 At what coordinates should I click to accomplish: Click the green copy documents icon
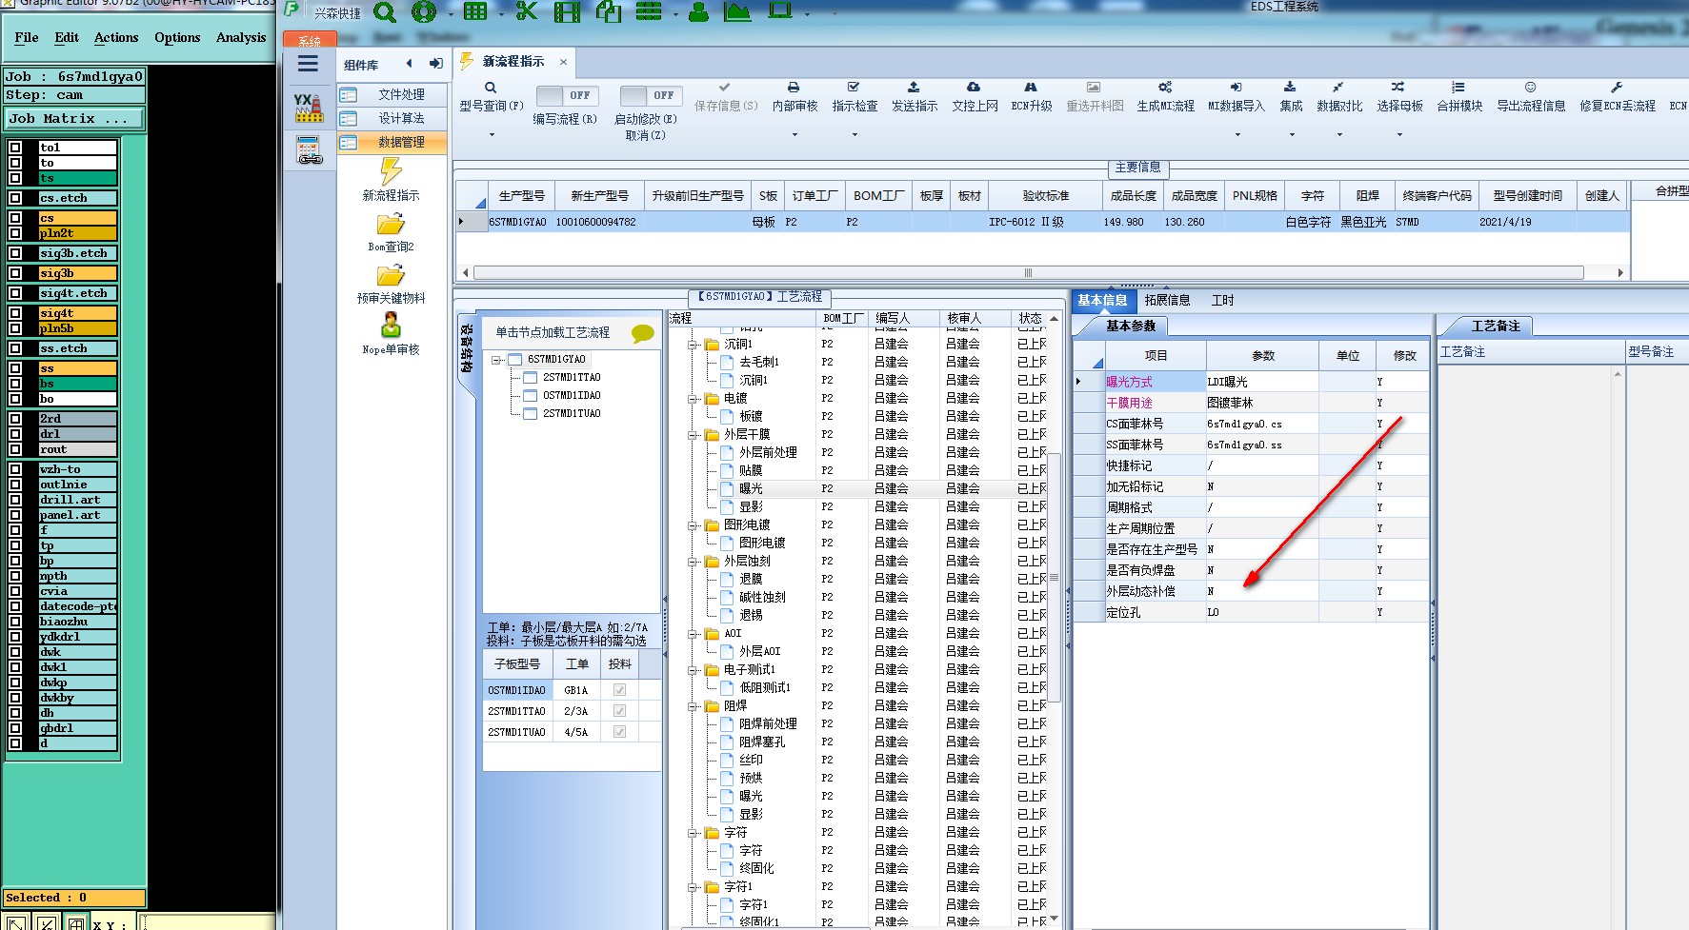608,11
